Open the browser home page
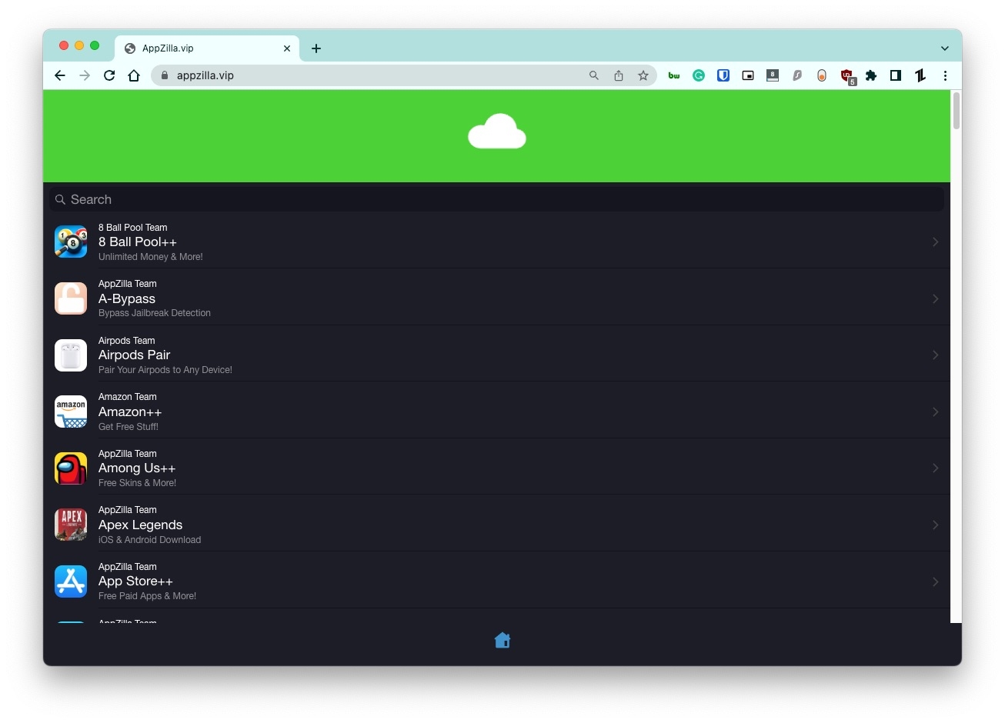 (x=134, y=75)
